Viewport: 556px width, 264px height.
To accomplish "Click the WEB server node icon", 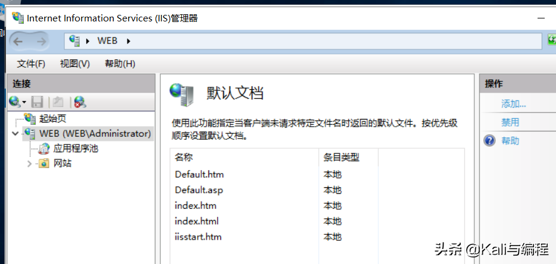I will point(30,134).
